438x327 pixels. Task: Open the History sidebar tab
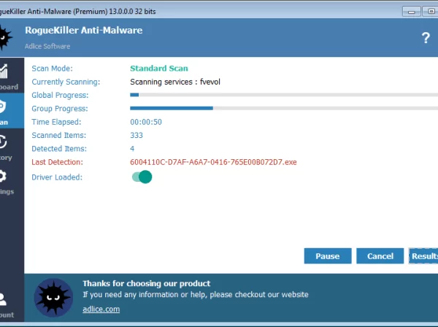pyautogui.click(x=12, y=146)
